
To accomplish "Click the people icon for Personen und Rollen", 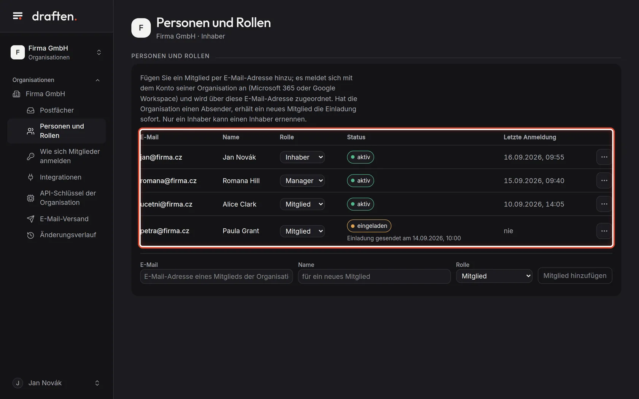I will [x=31, y=131].
